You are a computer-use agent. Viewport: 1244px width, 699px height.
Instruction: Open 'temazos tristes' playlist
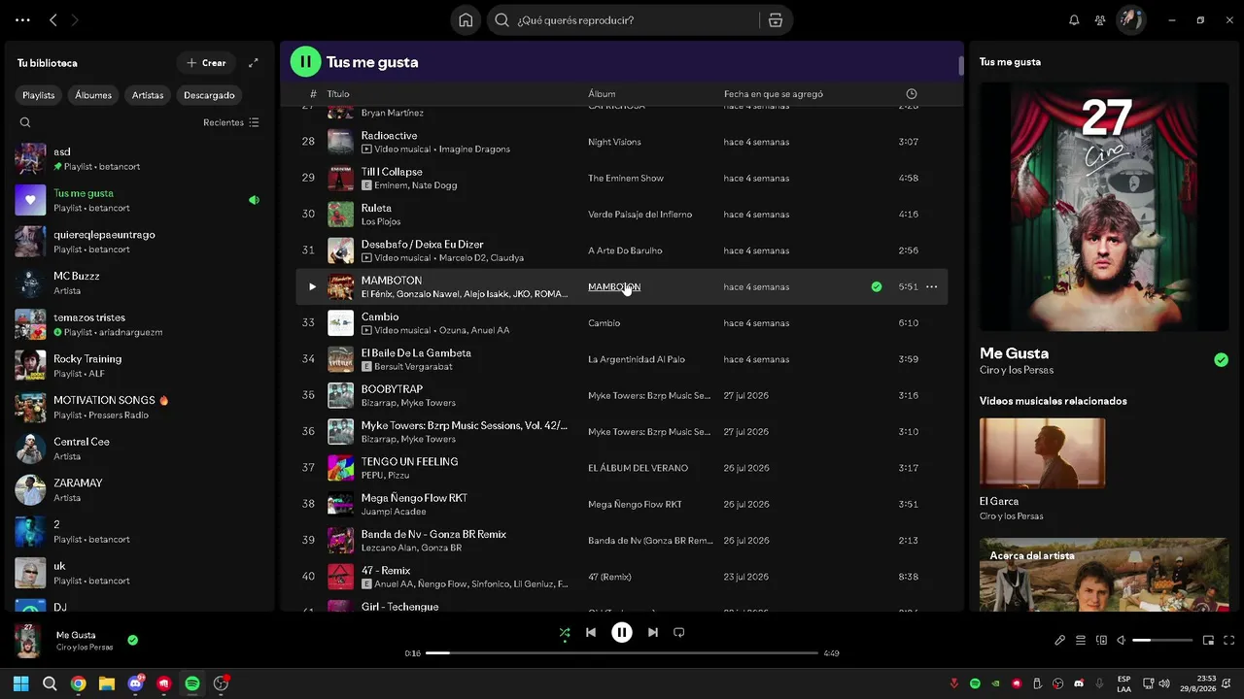click(x=138, y=324)
